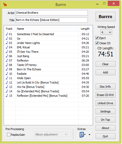
Task: Sort by the Length column header
Action: click(x=85, y=29)
